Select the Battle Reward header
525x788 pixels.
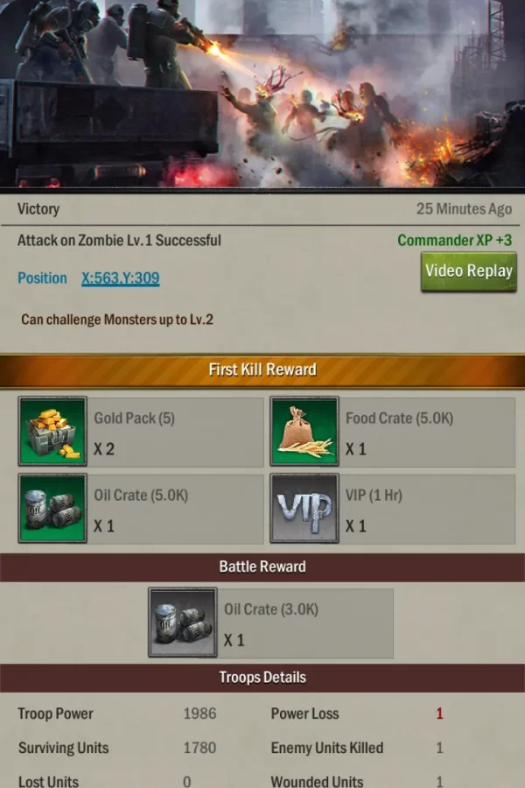click(x=262, y=566)
